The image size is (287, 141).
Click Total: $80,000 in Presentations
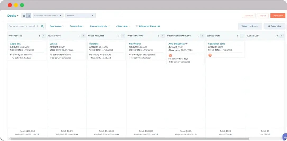click(146, 131)
